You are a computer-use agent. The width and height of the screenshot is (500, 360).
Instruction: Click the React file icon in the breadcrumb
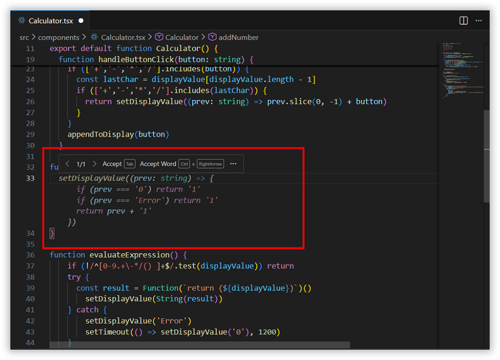coord(94,37)
